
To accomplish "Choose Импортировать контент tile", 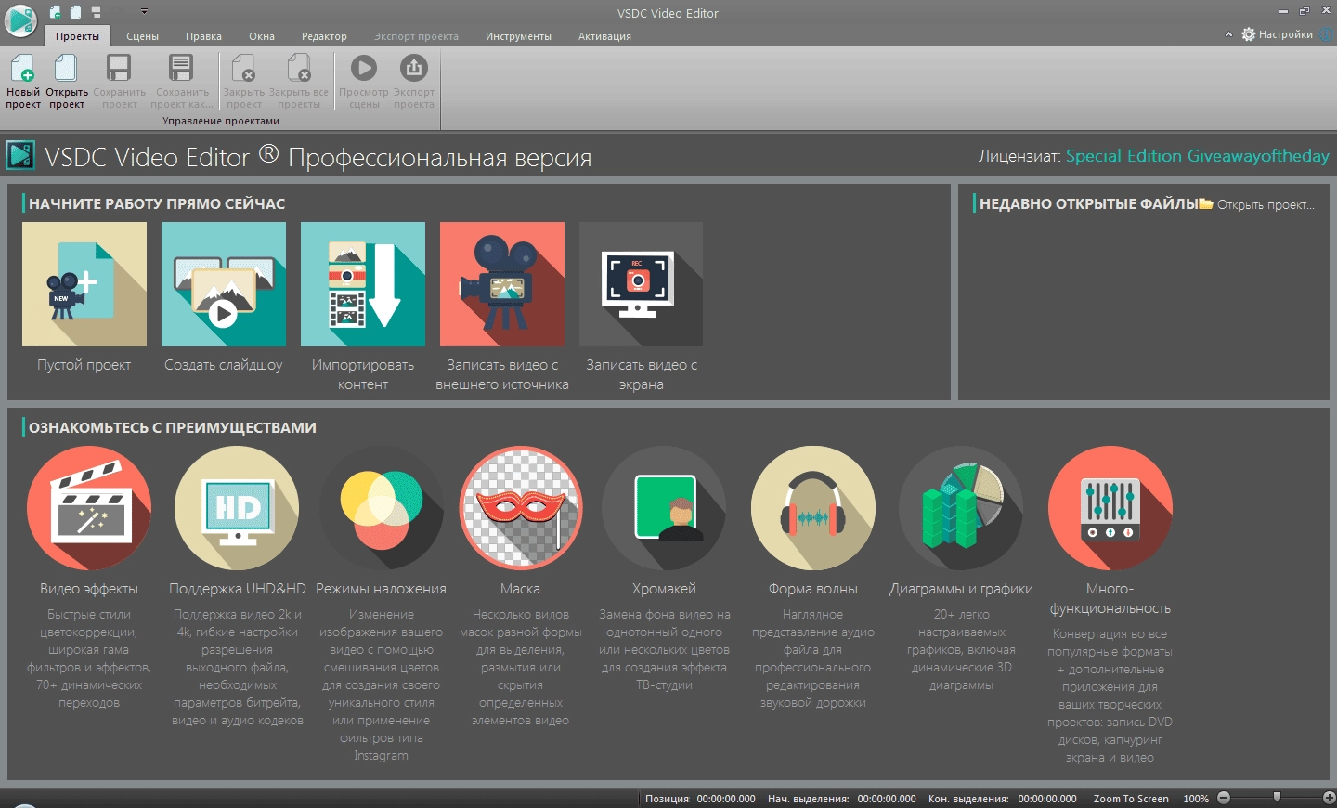I will [363, 284].
